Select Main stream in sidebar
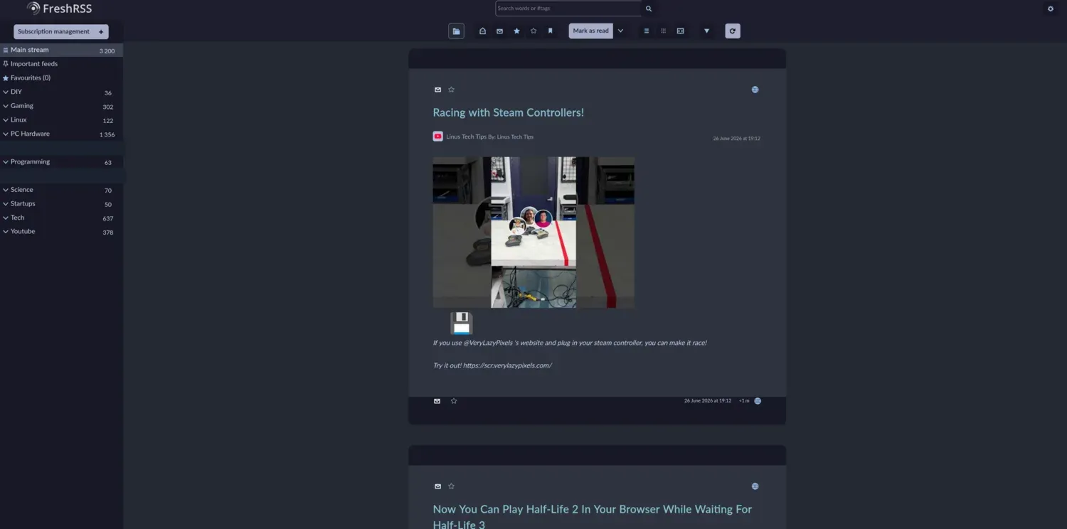This screenshot has width=1067, height=529. coord(61,50)
